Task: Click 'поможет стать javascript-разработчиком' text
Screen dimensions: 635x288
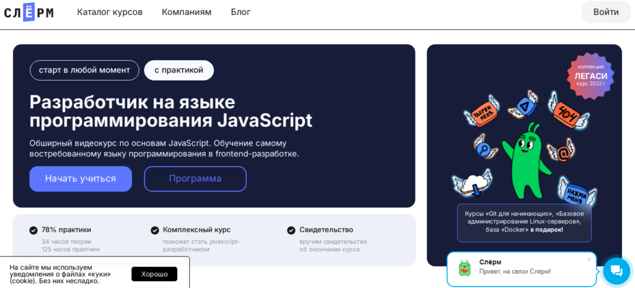Action: click(202, 245)
